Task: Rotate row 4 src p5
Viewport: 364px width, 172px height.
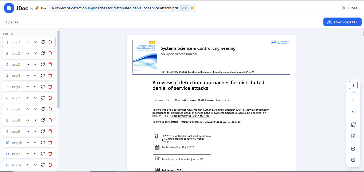Action: (x=43, y=75)
